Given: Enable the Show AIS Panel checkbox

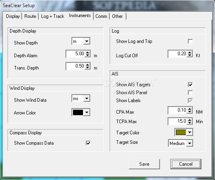Looking at the screenshot, I should [x=190, y=93].
